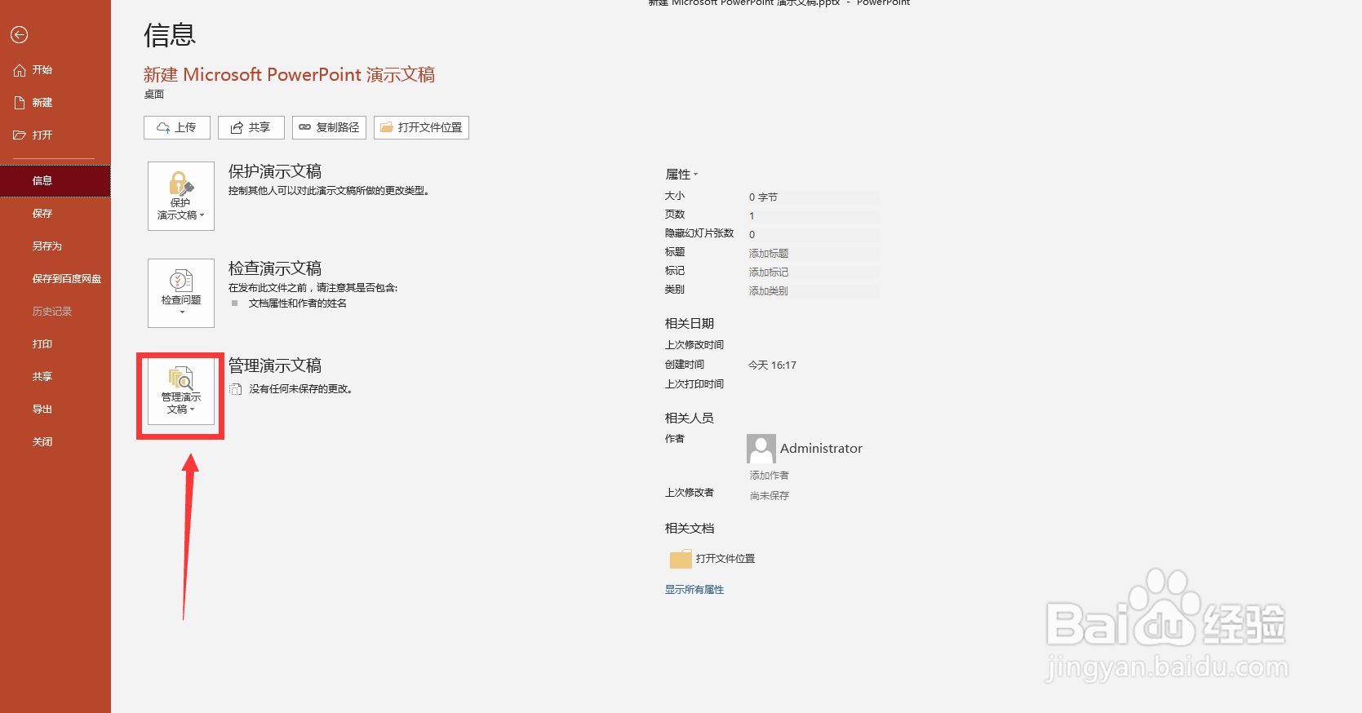The width and height of the screenshot is (1362, 713).
Task: Click the 打开文件位置 toolbar button
Action: [x=421, y=127]
